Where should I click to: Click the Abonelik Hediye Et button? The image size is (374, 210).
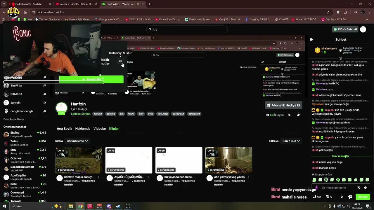click(x=283, y=105)
